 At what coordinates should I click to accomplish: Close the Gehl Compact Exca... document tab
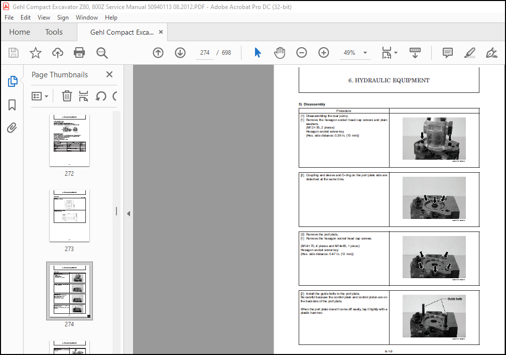pos(161,32)
